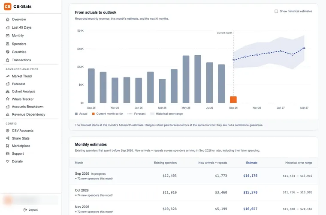The width and height of the screenshot is (326, 215).
Task: Sort by the Estimate column header
Action: point(252,163)
